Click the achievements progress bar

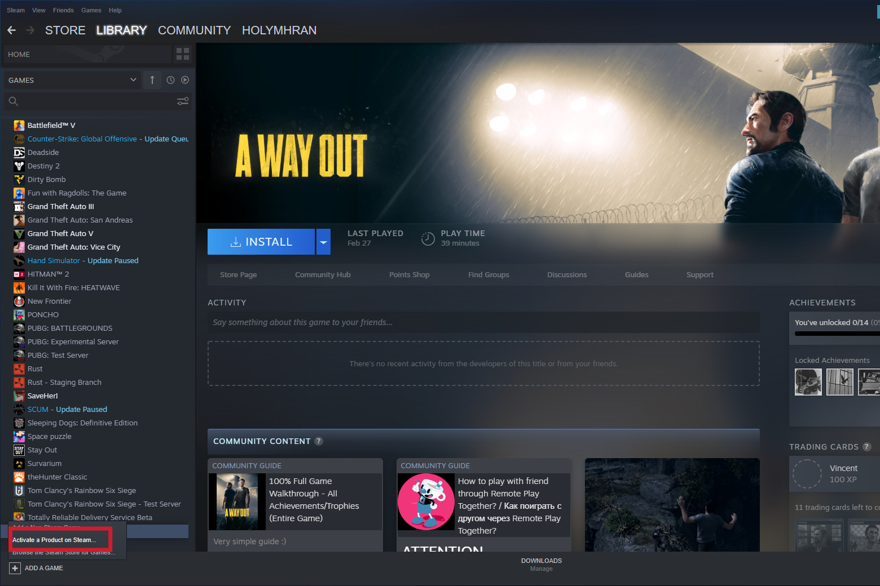click(837, 334)
